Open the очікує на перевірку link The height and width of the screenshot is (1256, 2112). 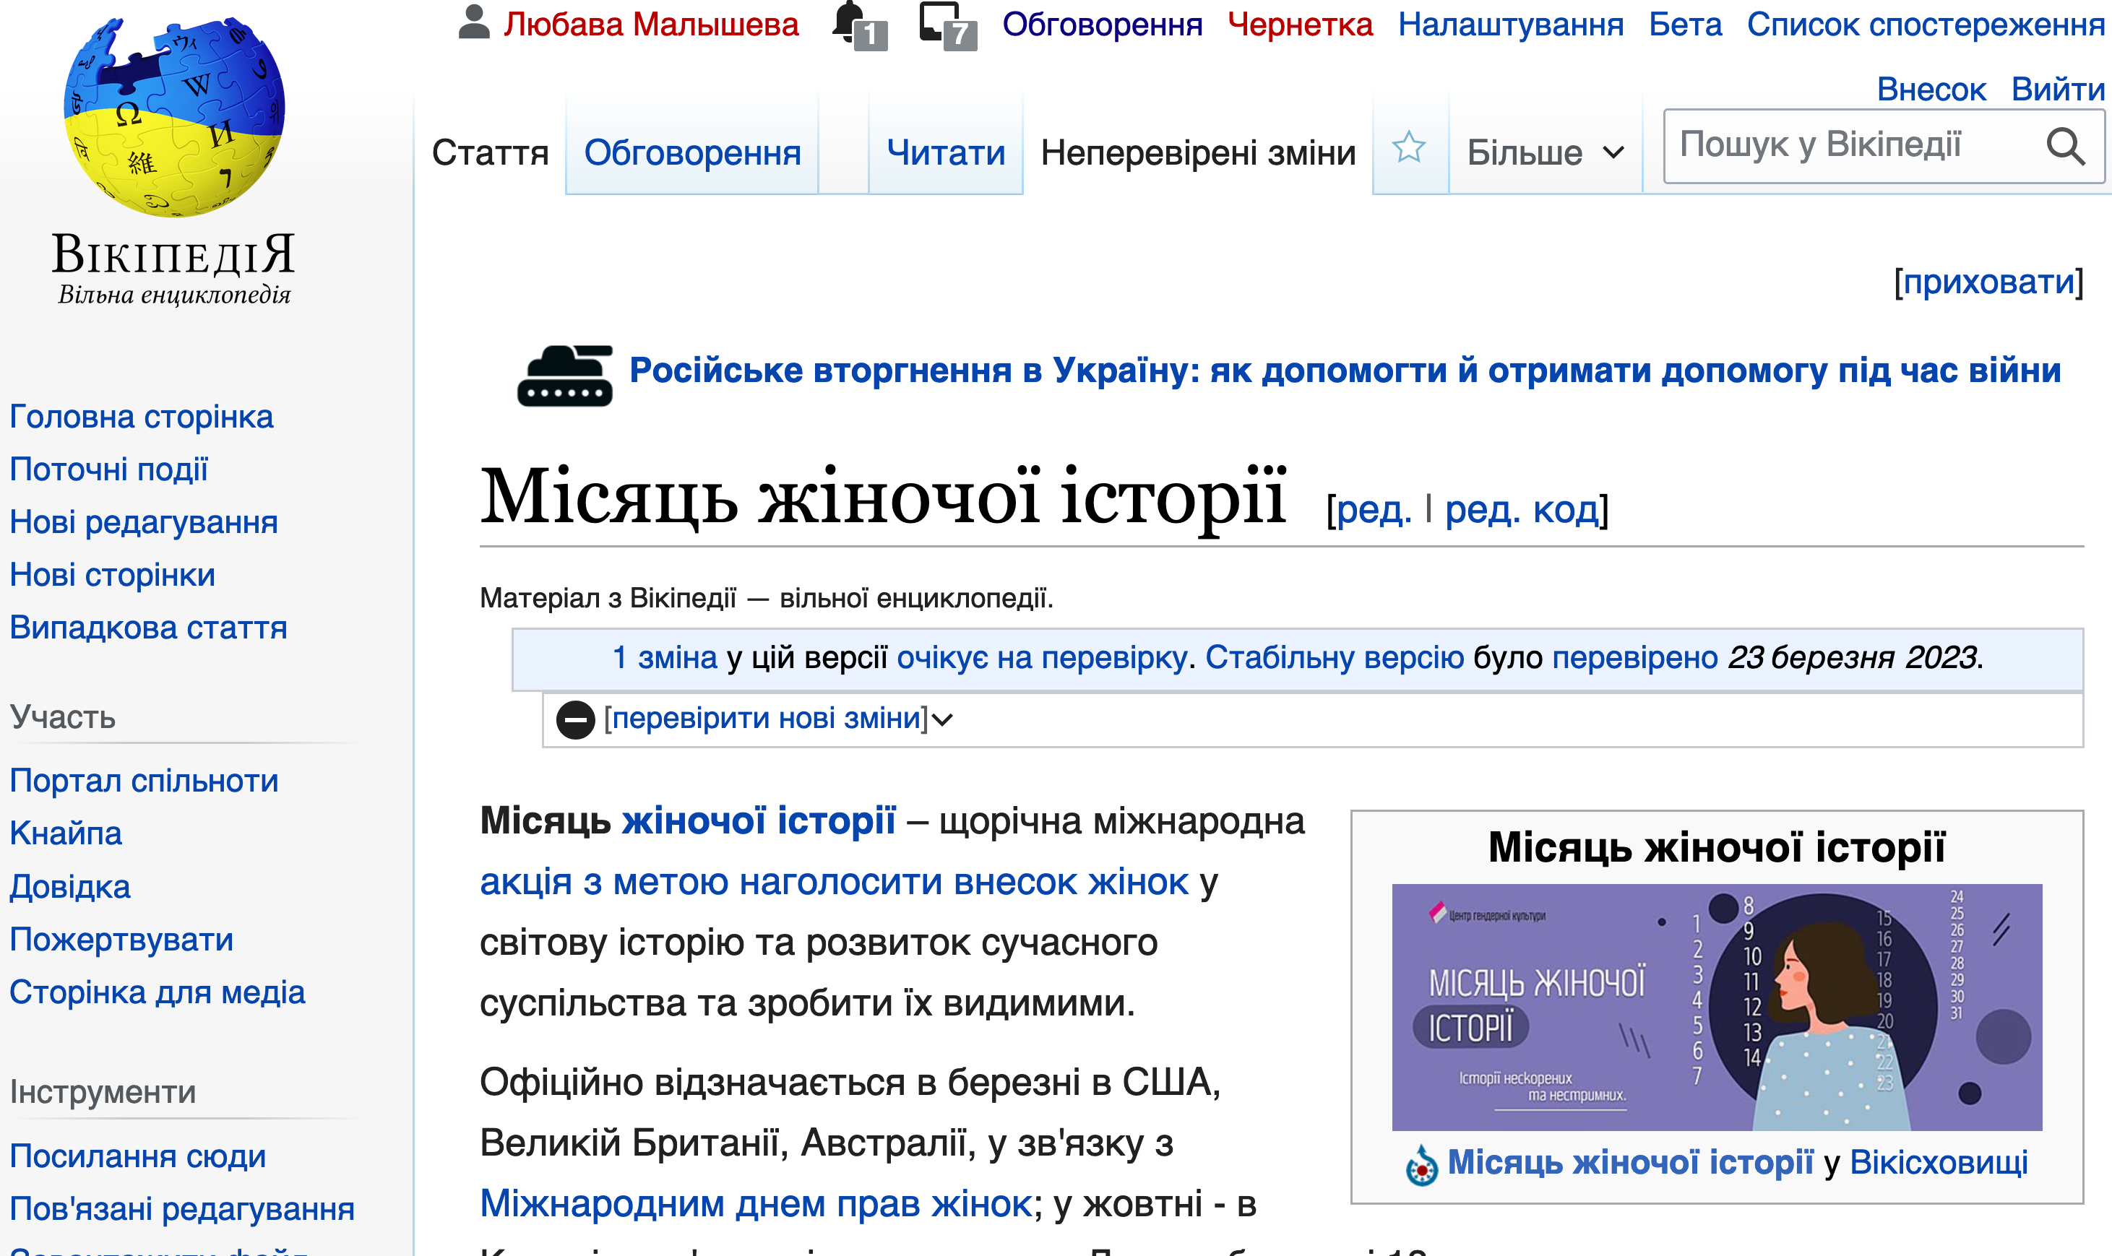[1042, 658]
